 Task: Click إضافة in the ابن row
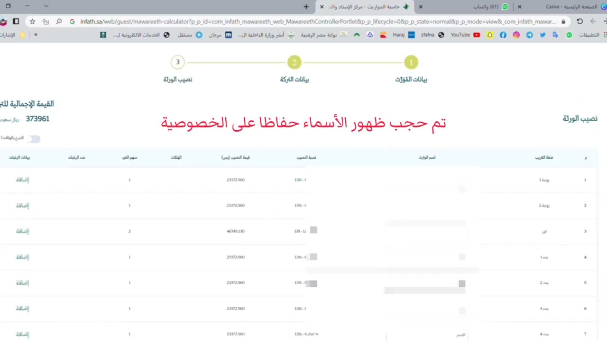pos(22,231)
